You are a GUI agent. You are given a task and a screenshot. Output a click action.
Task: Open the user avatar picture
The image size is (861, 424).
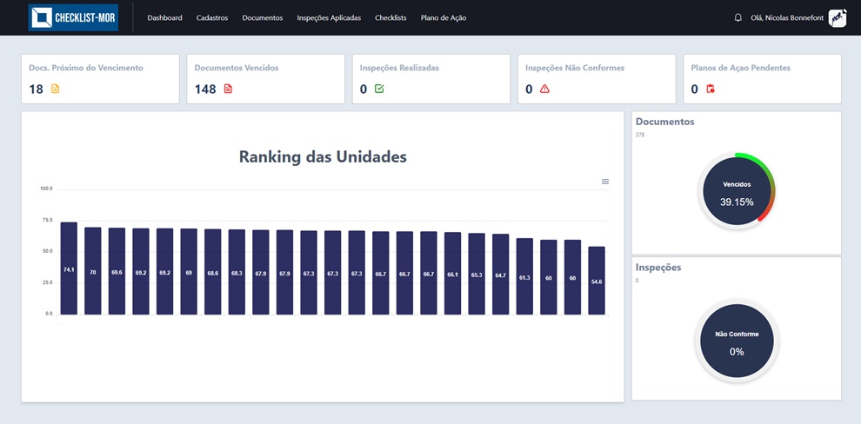pyautogui.click(x=838, y=17)
